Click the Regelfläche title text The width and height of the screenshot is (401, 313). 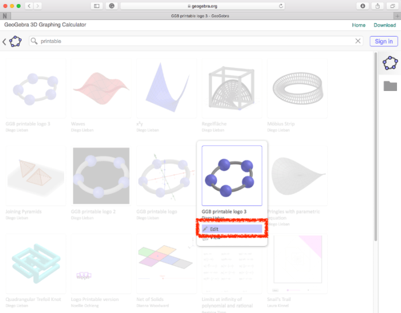[x=214, y=124]
